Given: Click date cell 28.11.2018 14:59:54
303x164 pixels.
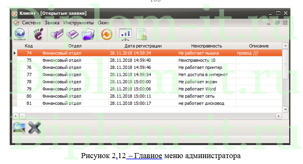Looking at the screenshot, I should pos(143,74).
